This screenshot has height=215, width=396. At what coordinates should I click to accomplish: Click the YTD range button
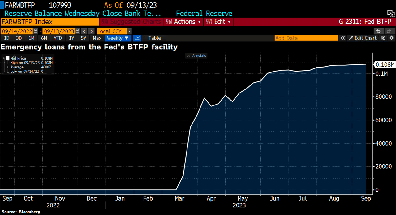pyautogui.click(x=58, y=38)
